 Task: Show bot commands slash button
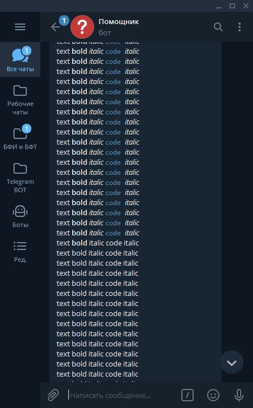point(188,395)
